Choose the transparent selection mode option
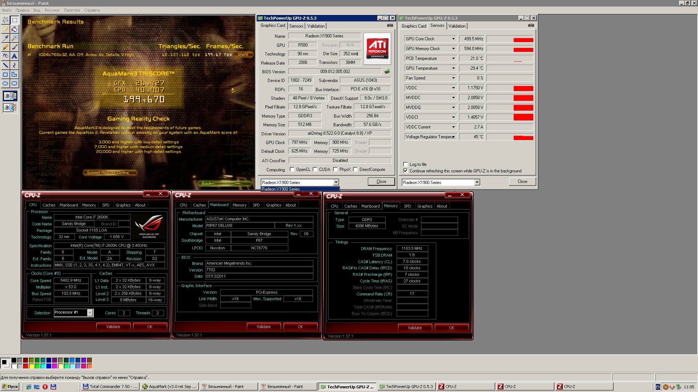 point(10,107)
